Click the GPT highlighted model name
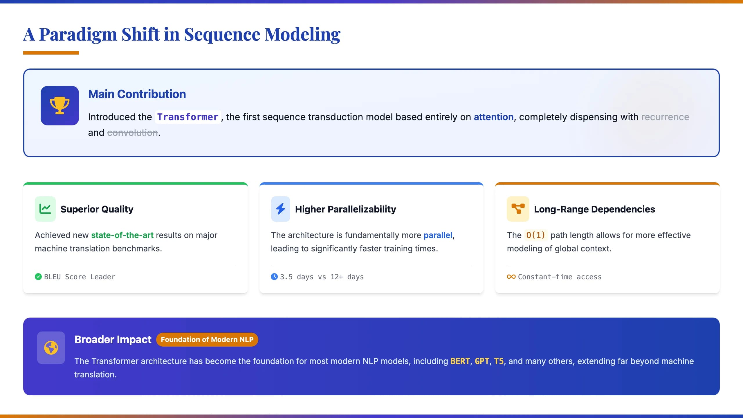 482,361
